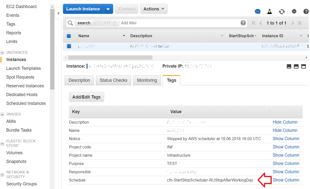Click the Launch Instance button

[83, 9]
